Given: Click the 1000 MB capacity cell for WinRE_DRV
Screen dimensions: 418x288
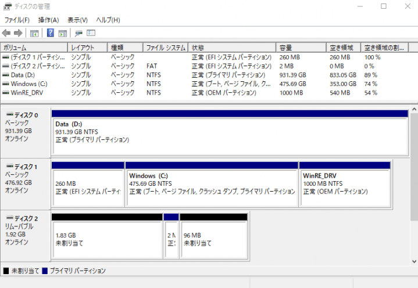Looking at the screenshot, I should point(291,93).
